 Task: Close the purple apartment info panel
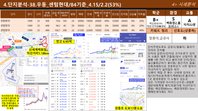click(x=144, y=35)
